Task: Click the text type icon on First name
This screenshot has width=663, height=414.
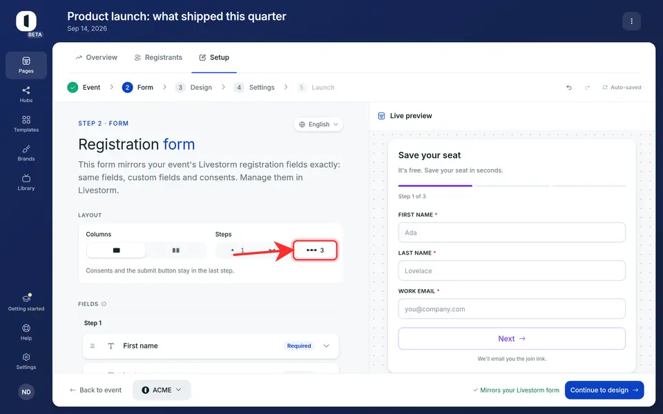Action: (x=110, y=346)
